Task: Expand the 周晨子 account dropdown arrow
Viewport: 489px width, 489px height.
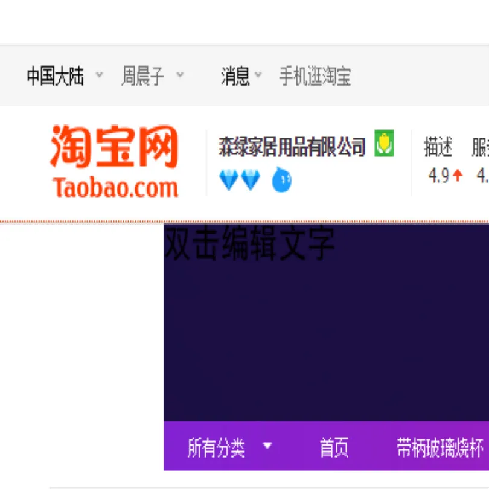Action: 180,75
